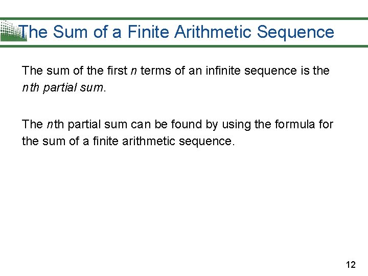Click "Sequence" in the slide title
The image size is (368, 276).
295,32
